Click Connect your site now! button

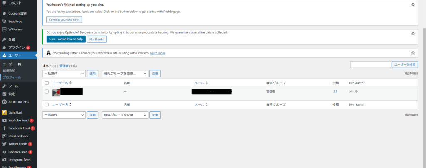64,20
